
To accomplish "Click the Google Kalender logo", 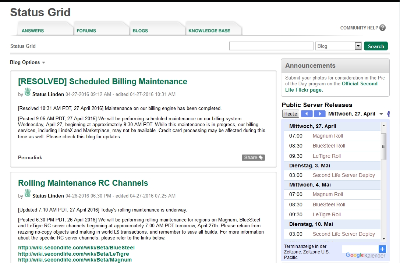I will (365, 255).
